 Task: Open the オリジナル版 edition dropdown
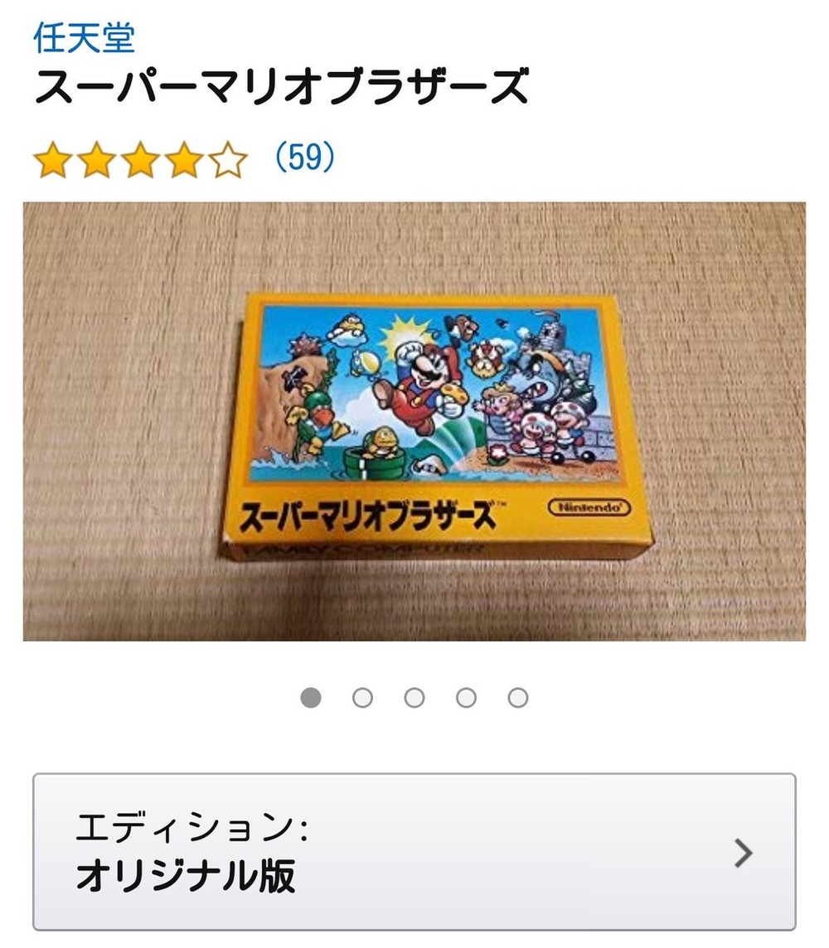click(x=414, y=851)
